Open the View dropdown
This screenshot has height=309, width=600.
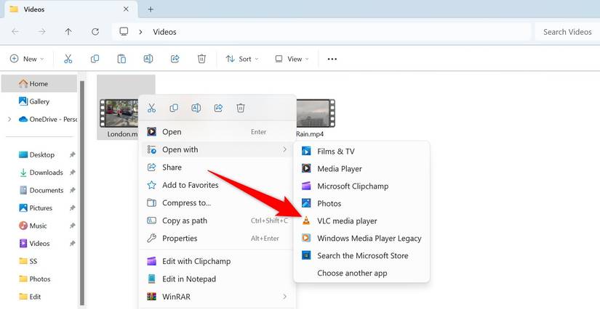click(x=292, y=59)
